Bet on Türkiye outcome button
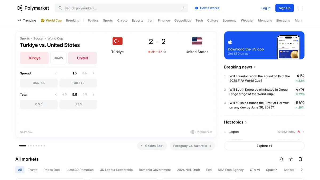 pos(34,58)
